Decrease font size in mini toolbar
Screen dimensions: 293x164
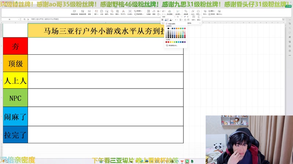pyautogui.click(x=188, y=17)
